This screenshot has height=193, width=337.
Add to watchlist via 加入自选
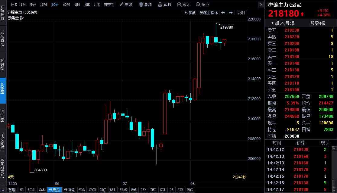[x=283, y=23]
